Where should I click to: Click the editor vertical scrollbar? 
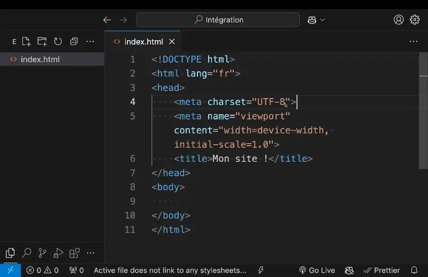(x=423, y=110)
